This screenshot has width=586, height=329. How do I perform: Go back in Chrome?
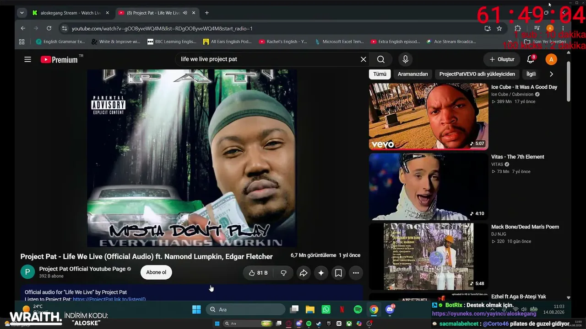[23, 28]
